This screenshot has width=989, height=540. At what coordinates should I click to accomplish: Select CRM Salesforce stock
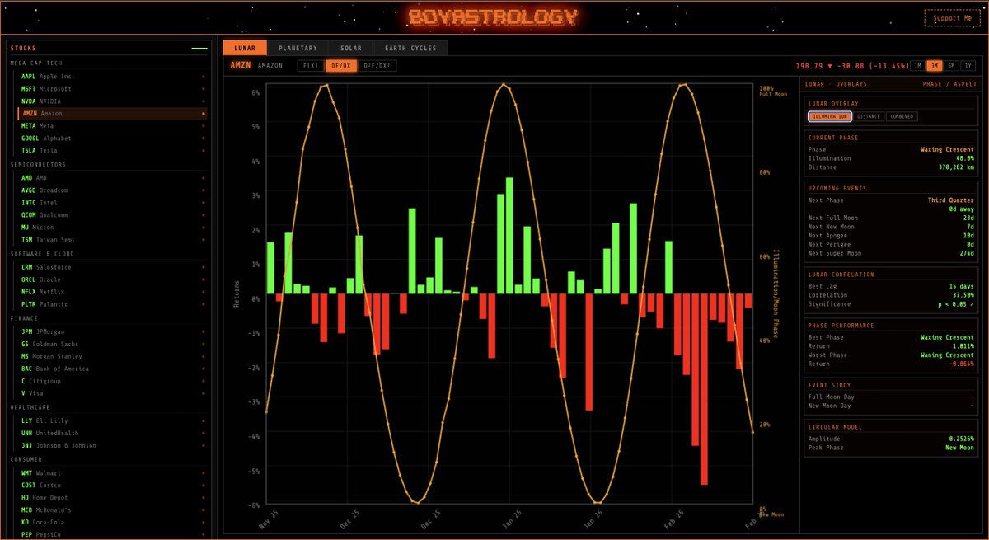point(112,267)
